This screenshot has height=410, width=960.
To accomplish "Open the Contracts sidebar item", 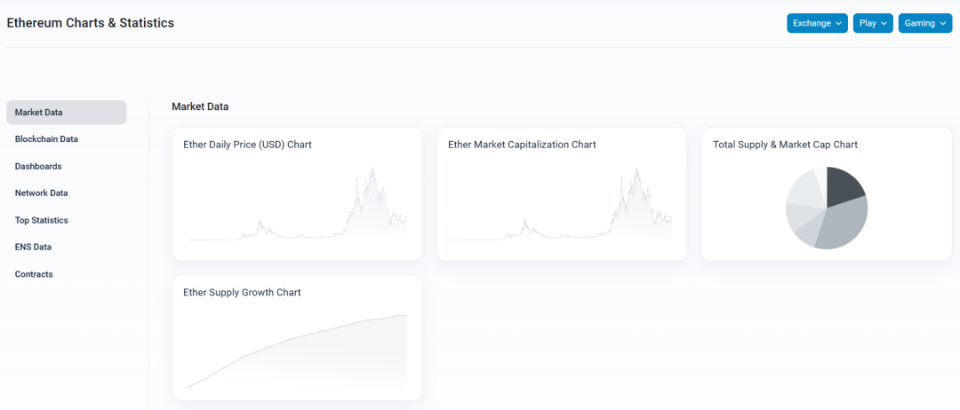I will [34, 274].
